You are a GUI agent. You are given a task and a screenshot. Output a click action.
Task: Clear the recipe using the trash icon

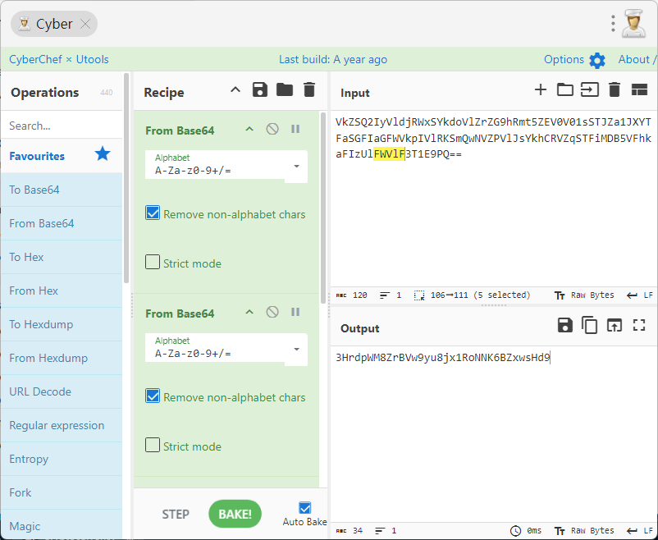tap(309, 89)
